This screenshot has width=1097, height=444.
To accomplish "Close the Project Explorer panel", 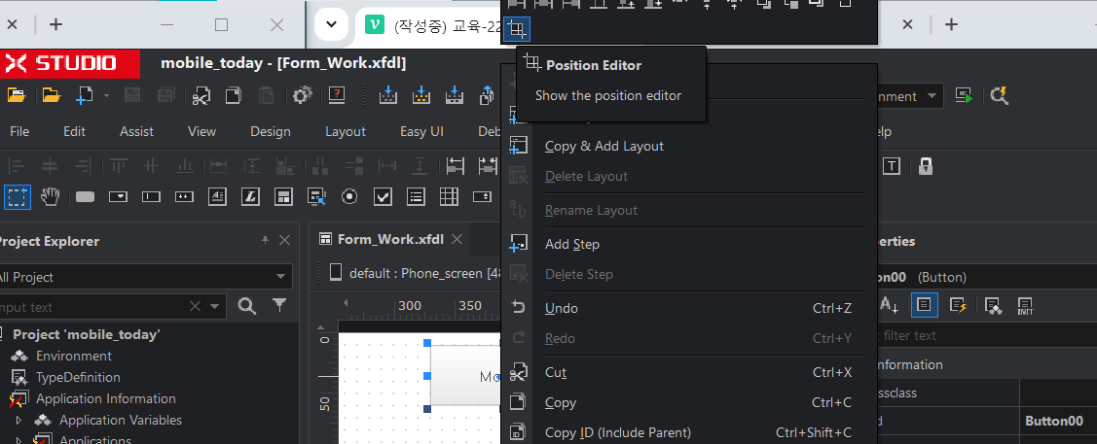I will tap(284, 240).
